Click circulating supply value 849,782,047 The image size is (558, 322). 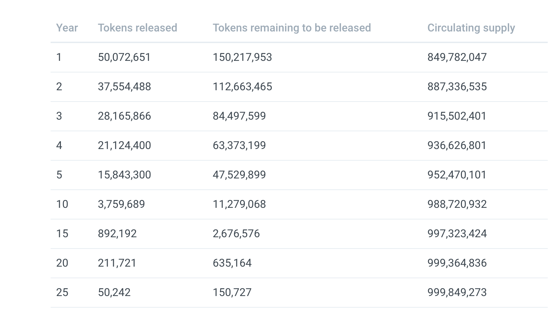[457, 57]
